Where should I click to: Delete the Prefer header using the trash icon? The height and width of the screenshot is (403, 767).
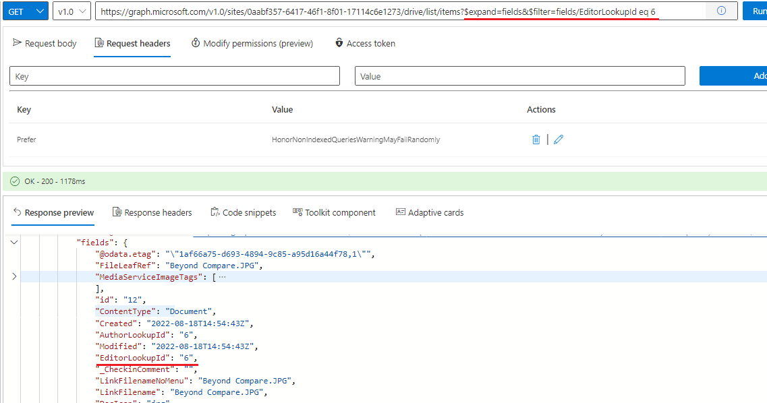point(536,139)
